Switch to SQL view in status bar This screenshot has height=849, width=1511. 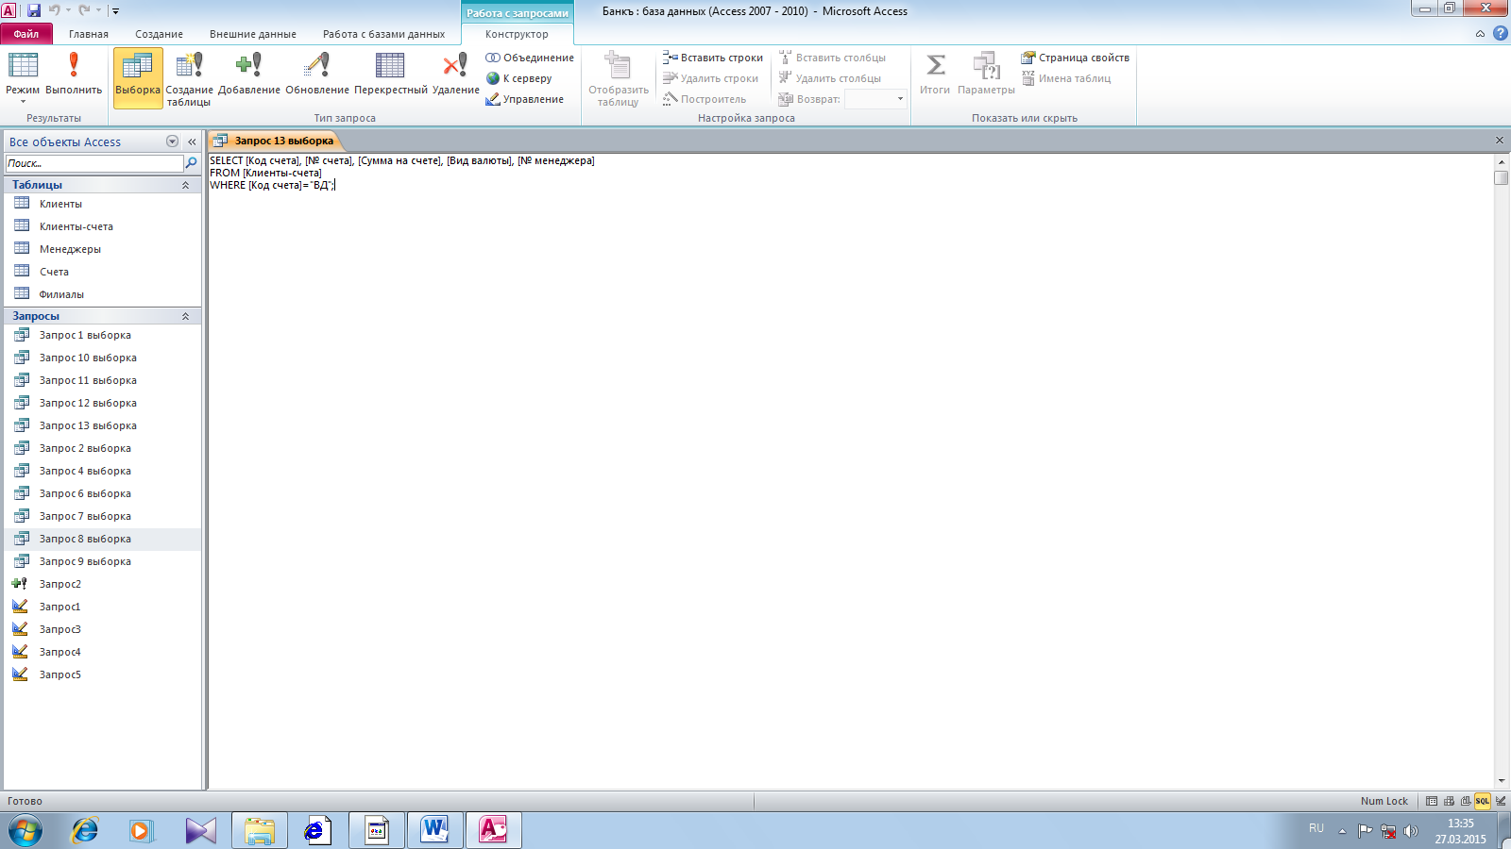click(1483, 801)
